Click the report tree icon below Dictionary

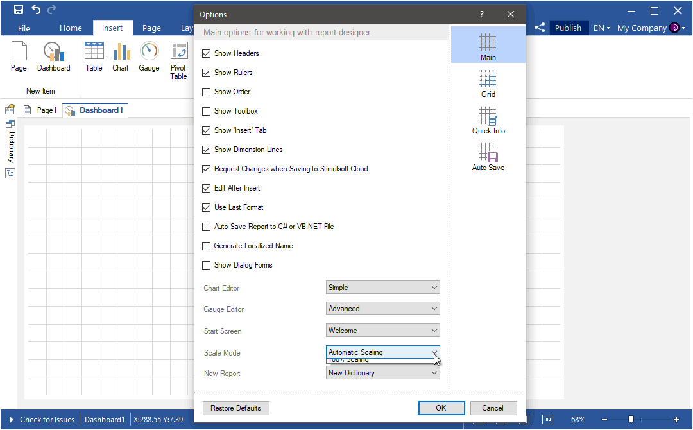10,173
